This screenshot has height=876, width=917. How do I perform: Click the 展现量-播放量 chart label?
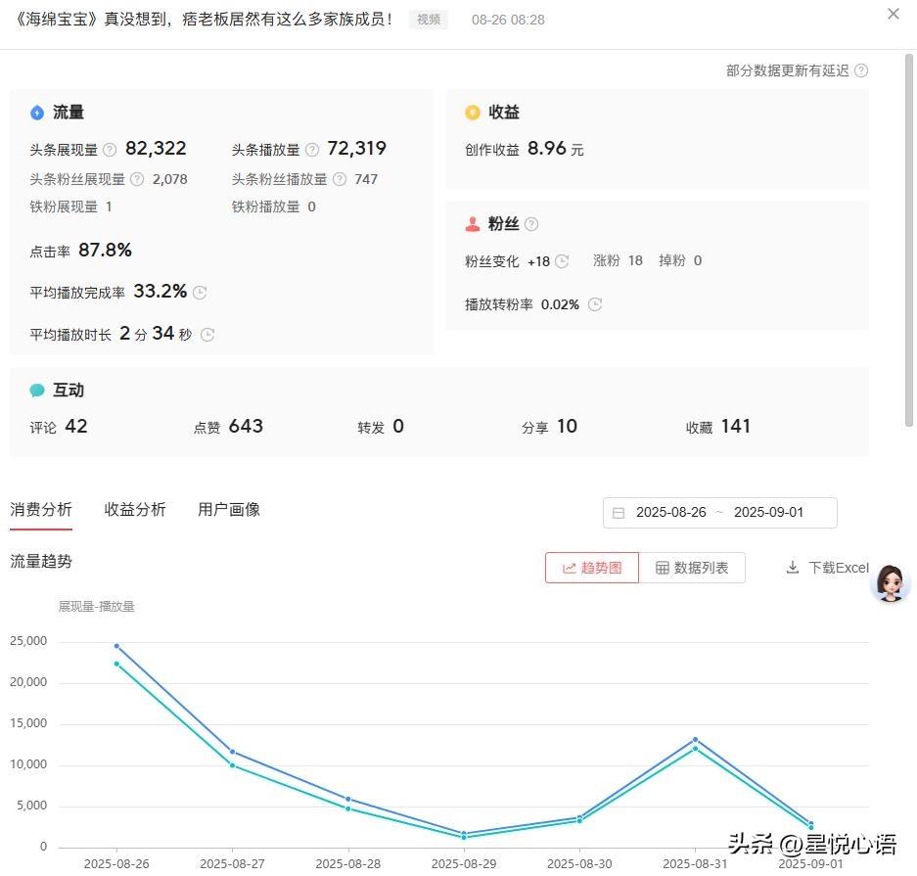pos(97,607)
